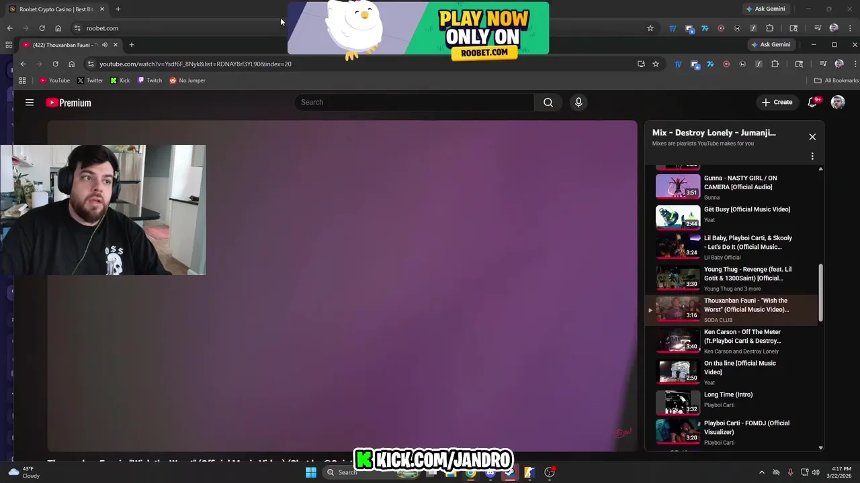
Task: Open the taskbar volume control
Action: 816,472
